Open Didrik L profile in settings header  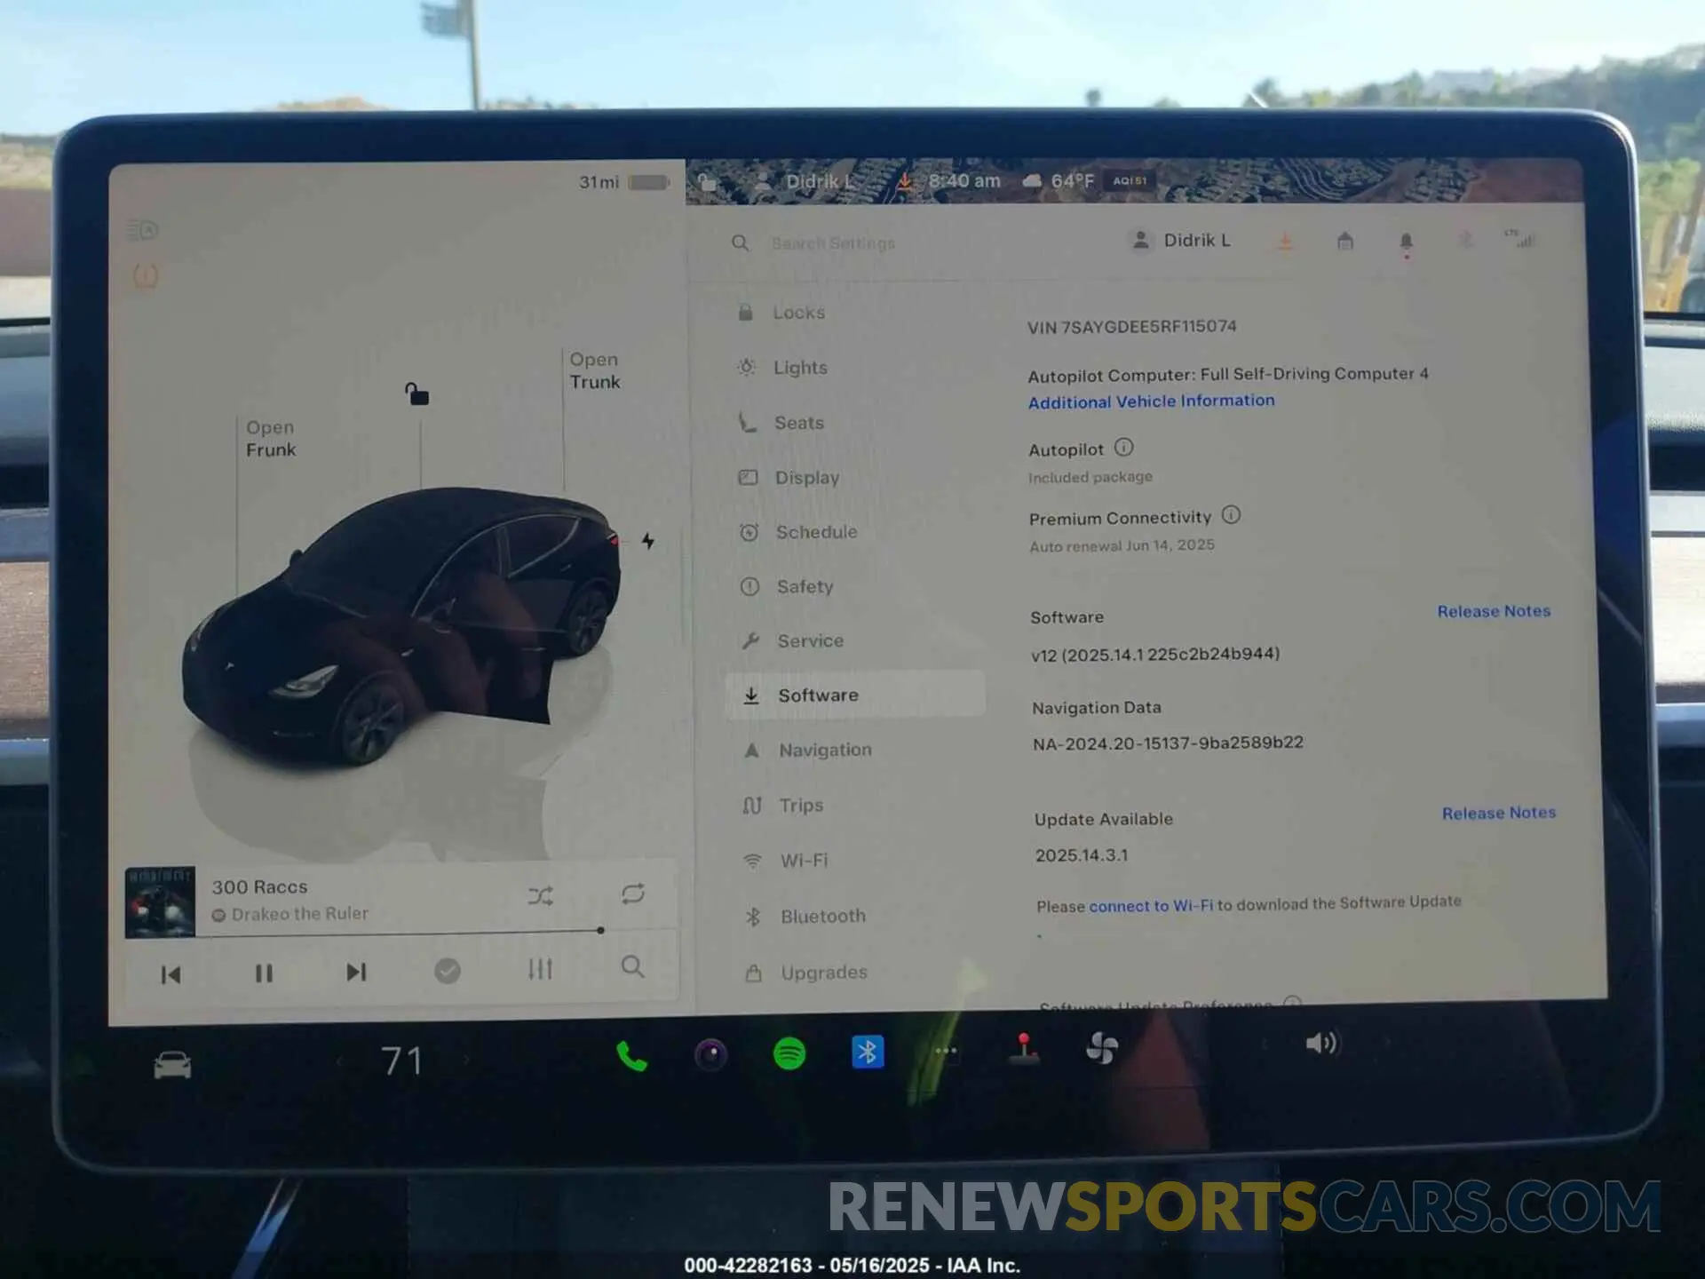pyautogui.click(x=1181, y=240)
